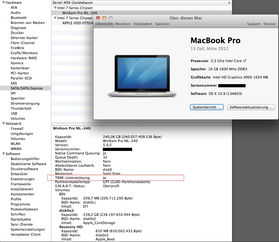Screen dimensions: 279x242
Task: Select Deaktivierte Software entry
Action: point(28,164)
